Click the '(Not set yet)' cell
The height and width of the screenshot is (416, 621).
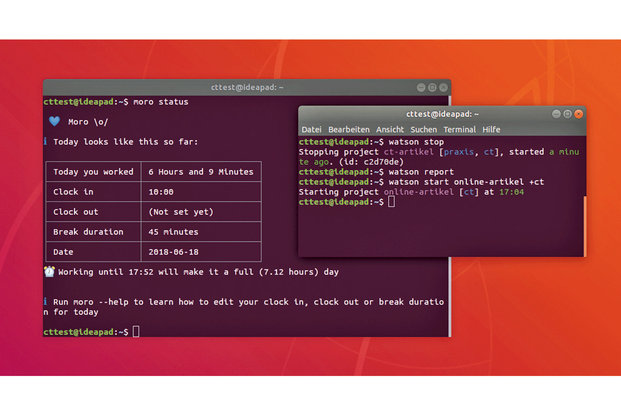(x=201, y=212)
